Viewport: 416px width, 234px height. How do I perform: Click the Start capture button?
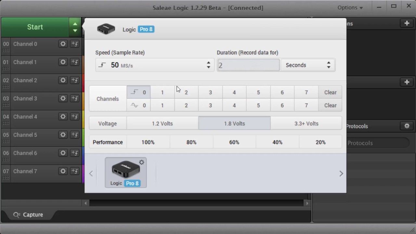coord(35,27)
